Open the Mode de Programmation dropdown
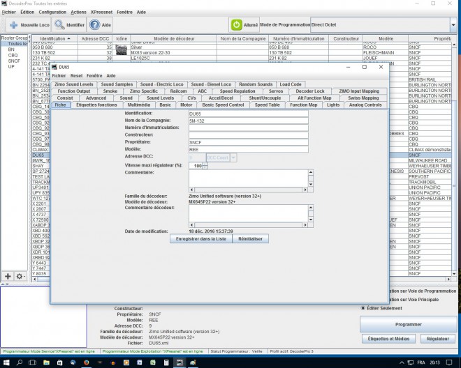Image resolution: width=461 pixels, height=368 pixels. pyautogui.click(x=453, y=25)
